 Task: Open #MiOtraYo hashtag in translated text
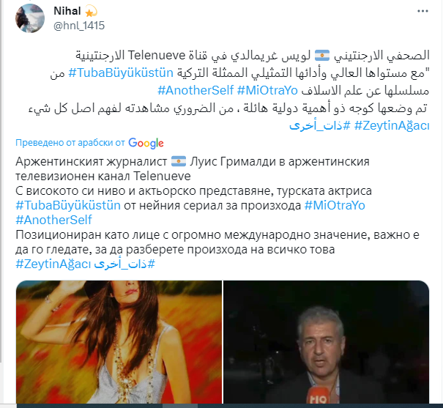335,205
